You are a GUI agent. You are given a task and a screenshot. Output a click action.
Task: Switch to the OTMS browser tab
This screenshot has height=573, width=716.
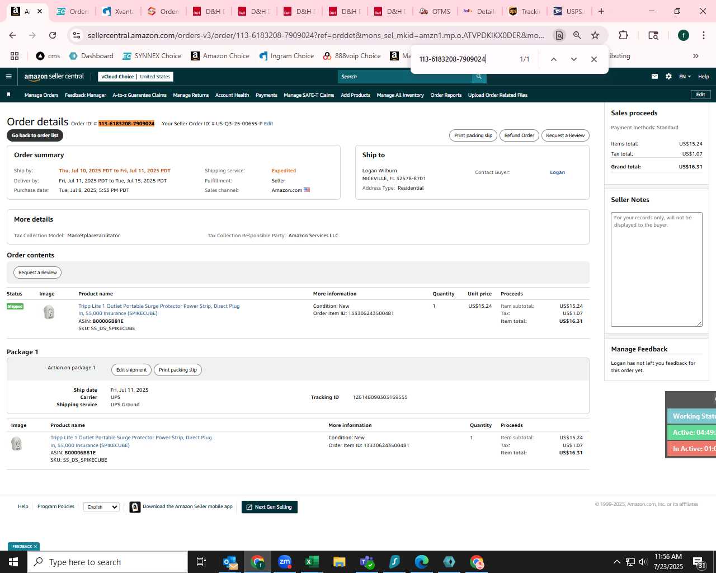click(435, 11)
